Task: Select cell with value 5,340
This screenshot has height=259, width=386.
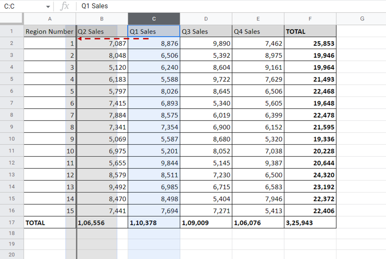Action: coord(206,103)
